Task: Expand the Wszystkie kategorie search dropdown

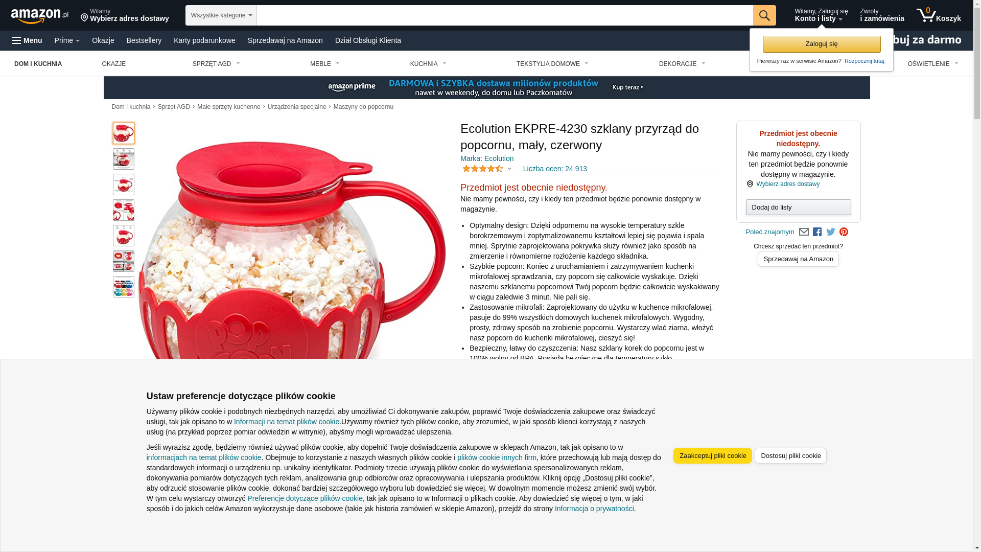Action: point(221,15)
